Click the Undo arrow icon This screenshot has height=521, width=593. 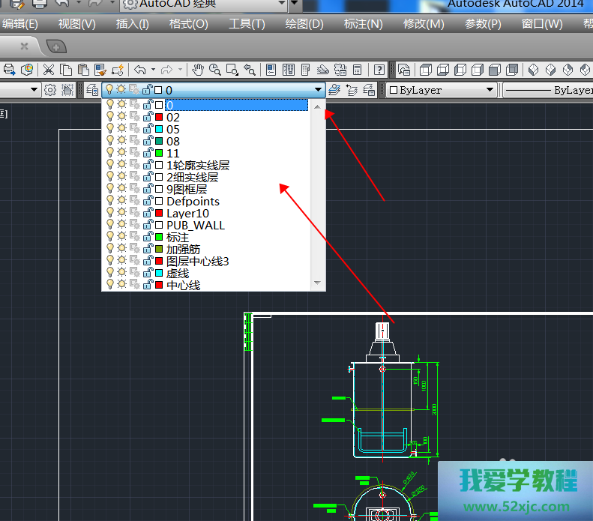[x=140, y=70]
